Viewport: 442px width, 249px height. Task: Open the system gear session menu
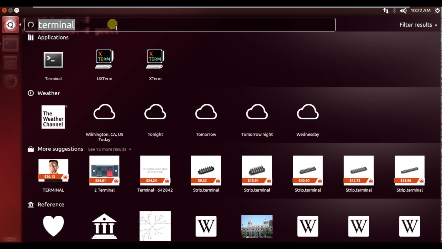click(437, 10)
